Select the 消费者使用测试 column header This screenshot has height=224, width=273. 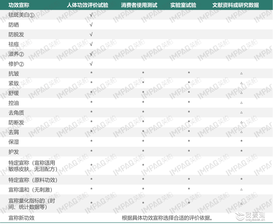(139, 5)
